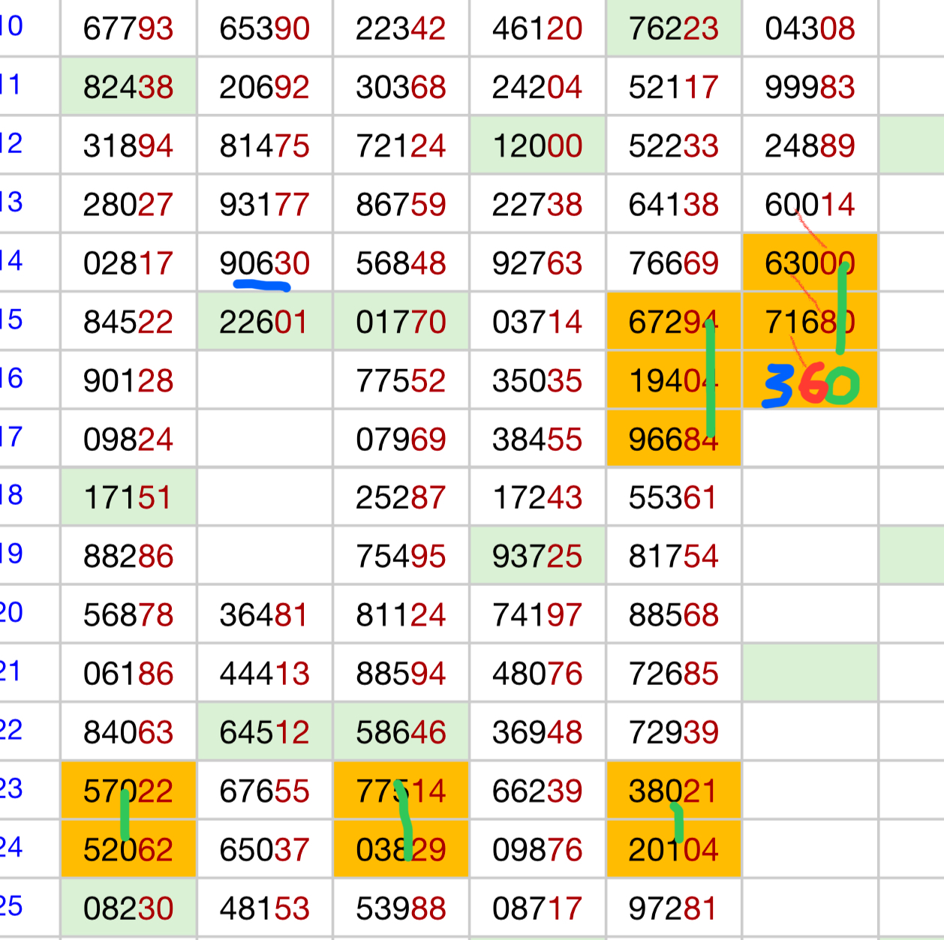Click the cell with 24889
The height and width of the screenshot is (940, 944).
(x=810, y=145)
